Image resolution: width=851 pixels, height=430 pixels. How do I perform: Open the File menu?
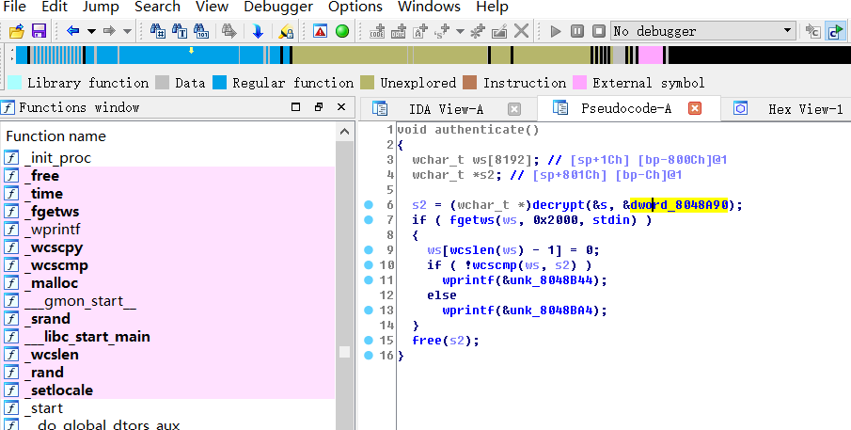pyautogui.click(x=15, y=8)
